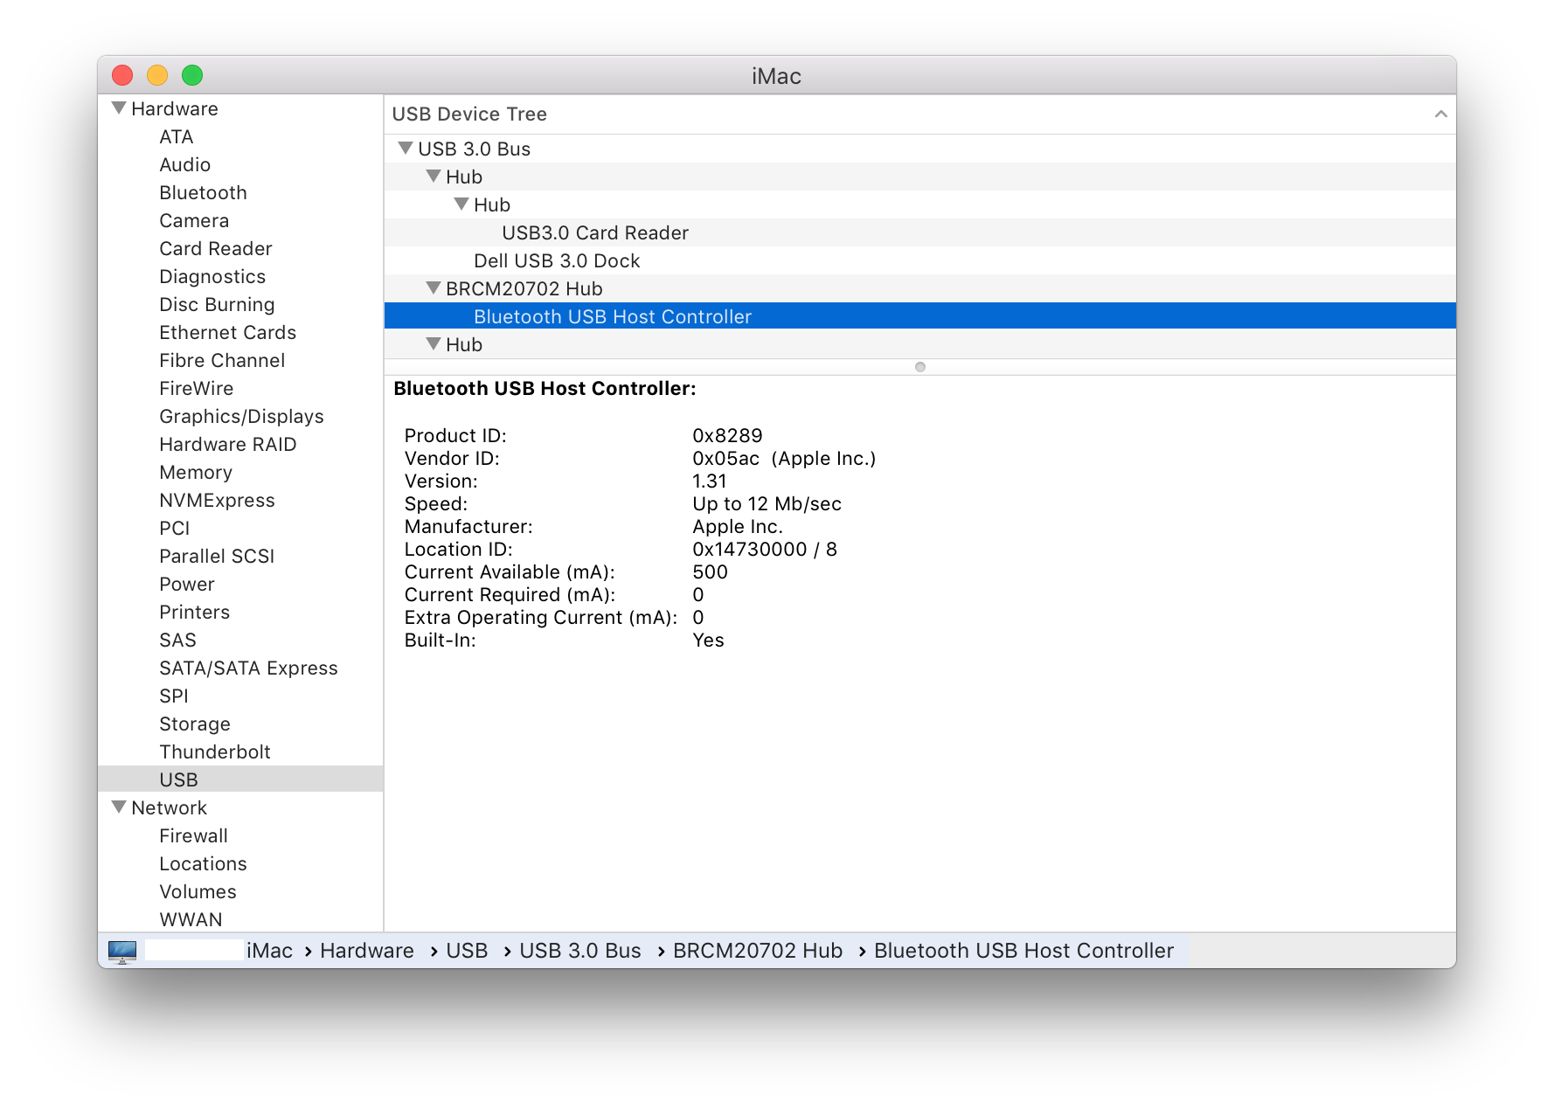Select WWAN under Network
The width and height of the screenshot is (1554, 1108).
click(x=240, y=920)
